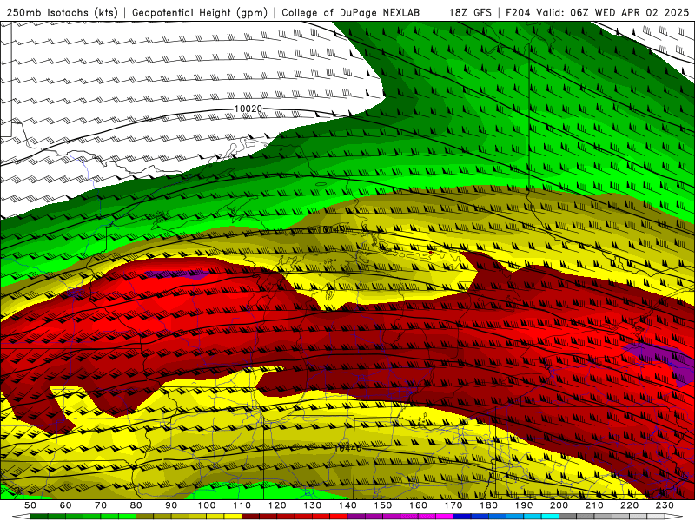The height and width of the screenshot is (521, 695).
Task: Click the 80 value on the color scale
Action: [136, 505]
